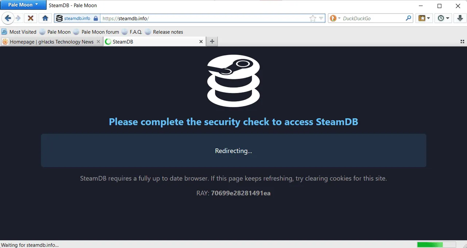The width and height of the screenshot is (467, 248).
Task: Close the SteamDB tab
Action: click(201, 42)
